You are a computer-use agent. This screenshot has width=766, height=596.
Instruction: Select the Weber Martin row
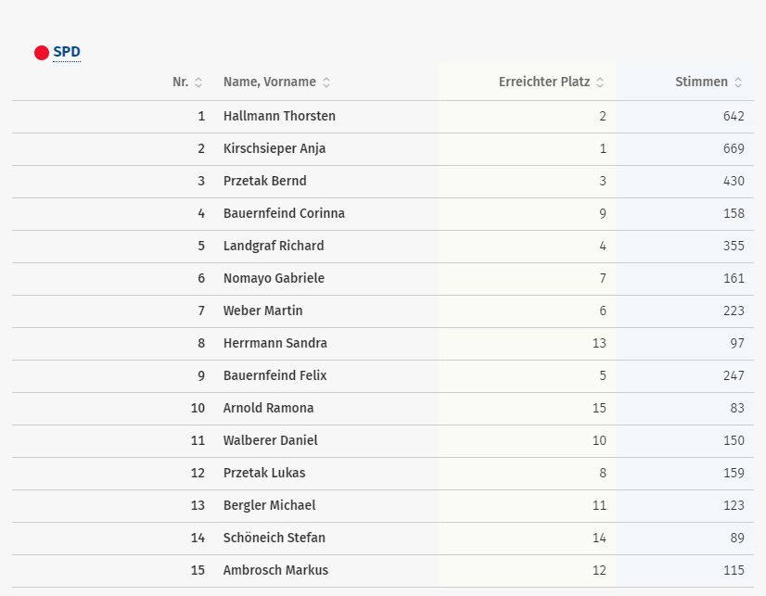383,311
